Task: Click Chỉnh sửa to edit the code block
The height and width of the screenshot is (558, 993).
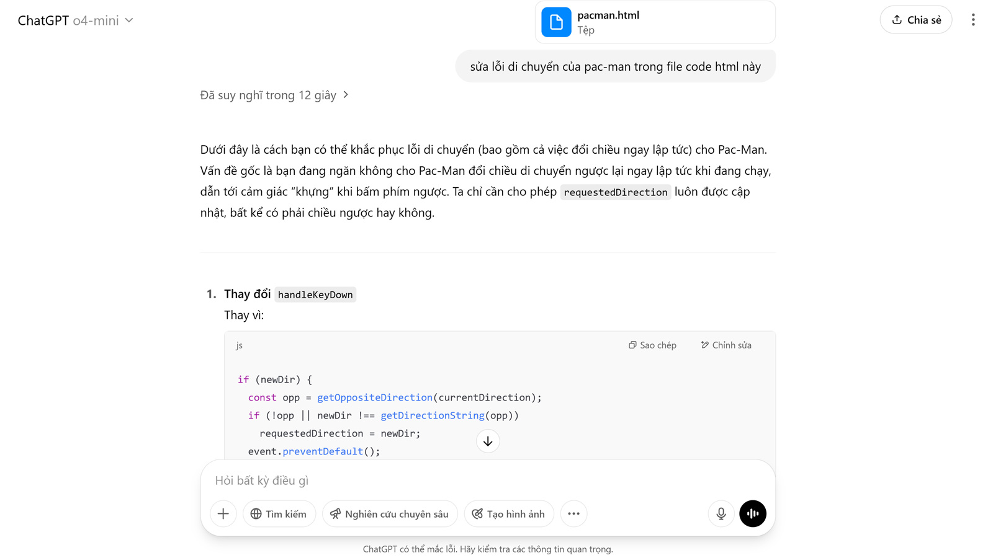Action: pos(726,345)
